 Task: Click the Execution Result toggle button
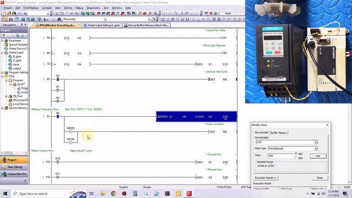click(x=266, y=178)
